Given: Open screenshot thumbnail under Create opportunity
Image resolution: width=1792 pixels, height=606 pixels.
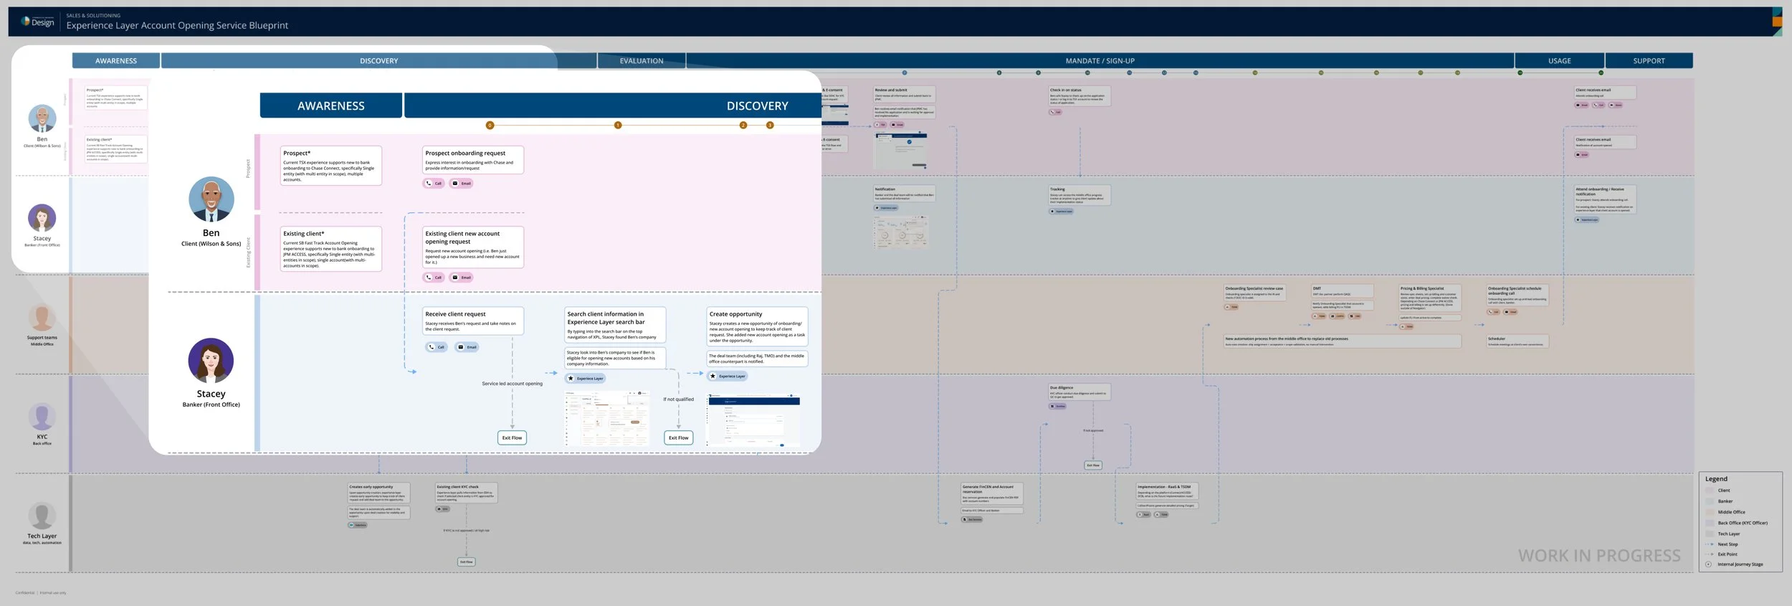Looking at the screenshot, I should pyautogui.click(x=754, y=420).
